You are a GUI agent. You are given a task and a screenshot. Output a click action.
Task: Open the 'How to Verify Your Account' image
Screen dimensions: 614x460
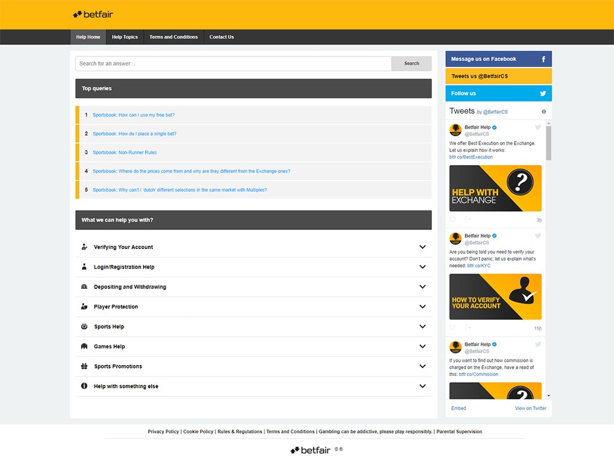tap(495, 296)
